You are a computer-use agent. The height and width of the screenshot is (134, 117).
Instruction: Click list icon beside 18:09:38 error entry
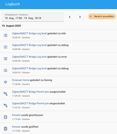[5, 59]
